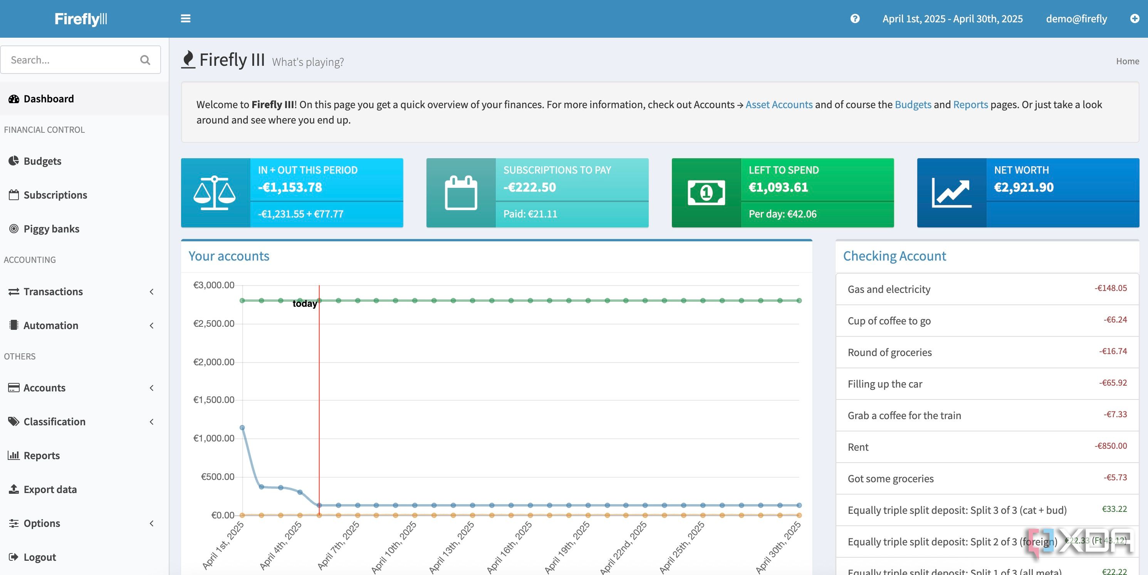Click the money bill icon

[x=707, y=193]
